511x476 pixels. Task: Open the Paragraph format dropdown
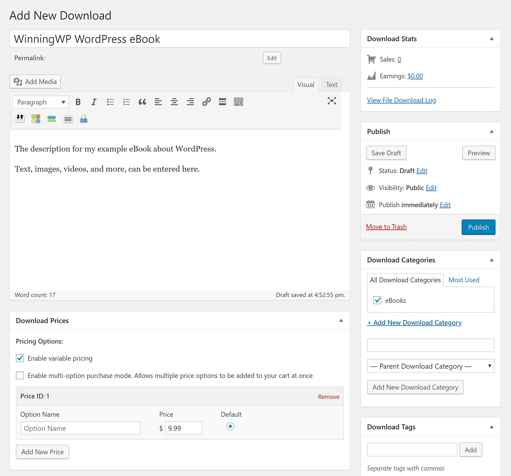tap(41, 102)
